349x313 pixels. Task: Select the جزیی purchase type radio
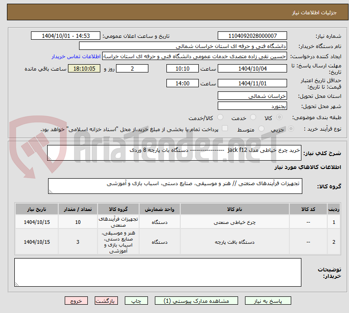pos(291,129)
